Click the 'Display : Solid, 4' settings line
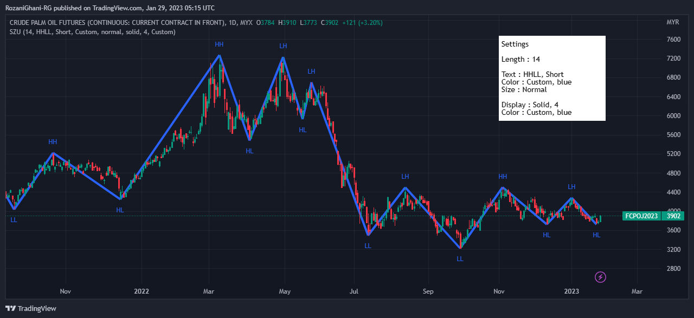 pyautogui.click(x=530, y=105)
